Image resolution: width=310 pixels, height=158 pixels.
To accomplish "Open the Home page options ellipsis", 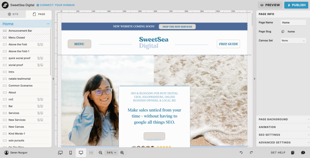I will click(48, 24).
